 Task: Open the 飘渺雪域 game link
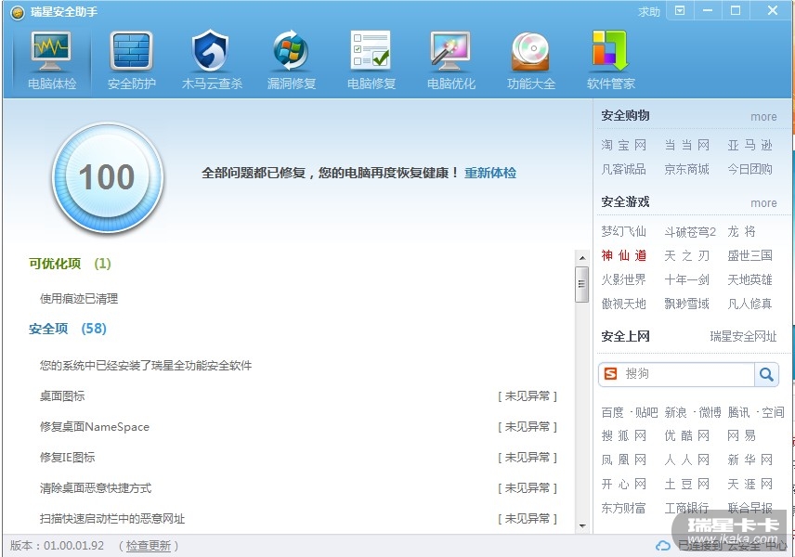[687, 304]
